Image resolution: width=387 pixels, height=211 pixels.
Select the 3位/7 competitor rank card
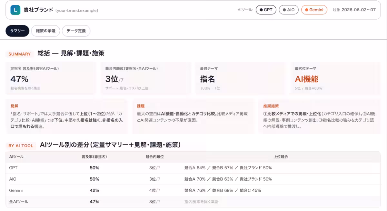coord(146,78)
